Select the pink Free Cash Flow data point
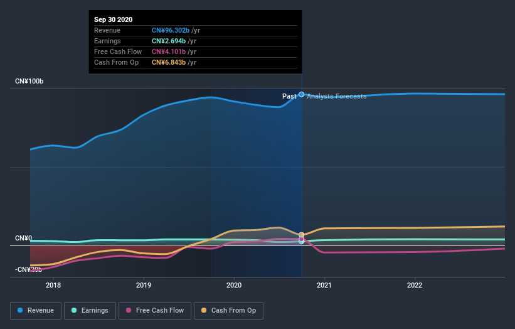The height and width of the screenshot is (329, 515). 302,239
